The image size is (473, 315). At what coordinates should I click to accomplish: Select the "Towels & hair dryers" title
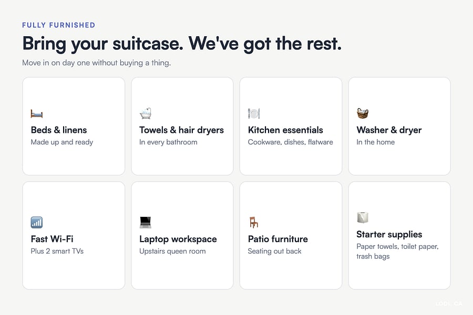[182, 130]
